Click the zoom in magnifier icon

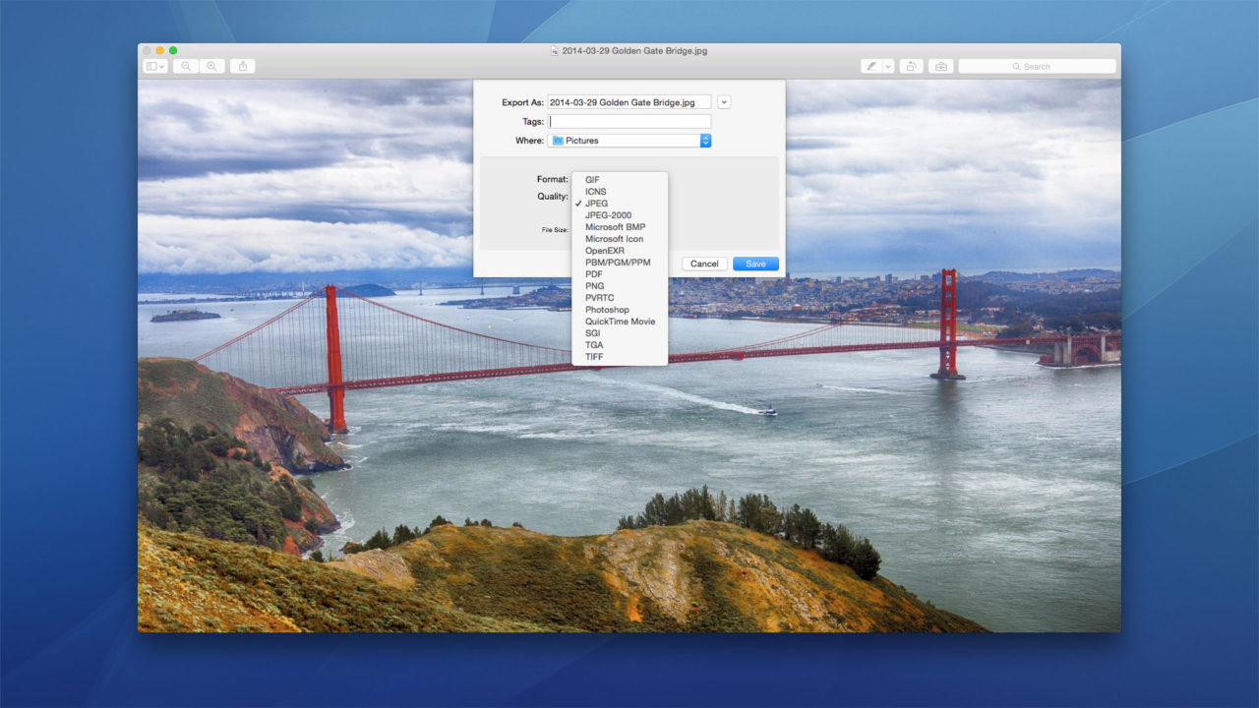pyautogui.click(x=212, y=66)
